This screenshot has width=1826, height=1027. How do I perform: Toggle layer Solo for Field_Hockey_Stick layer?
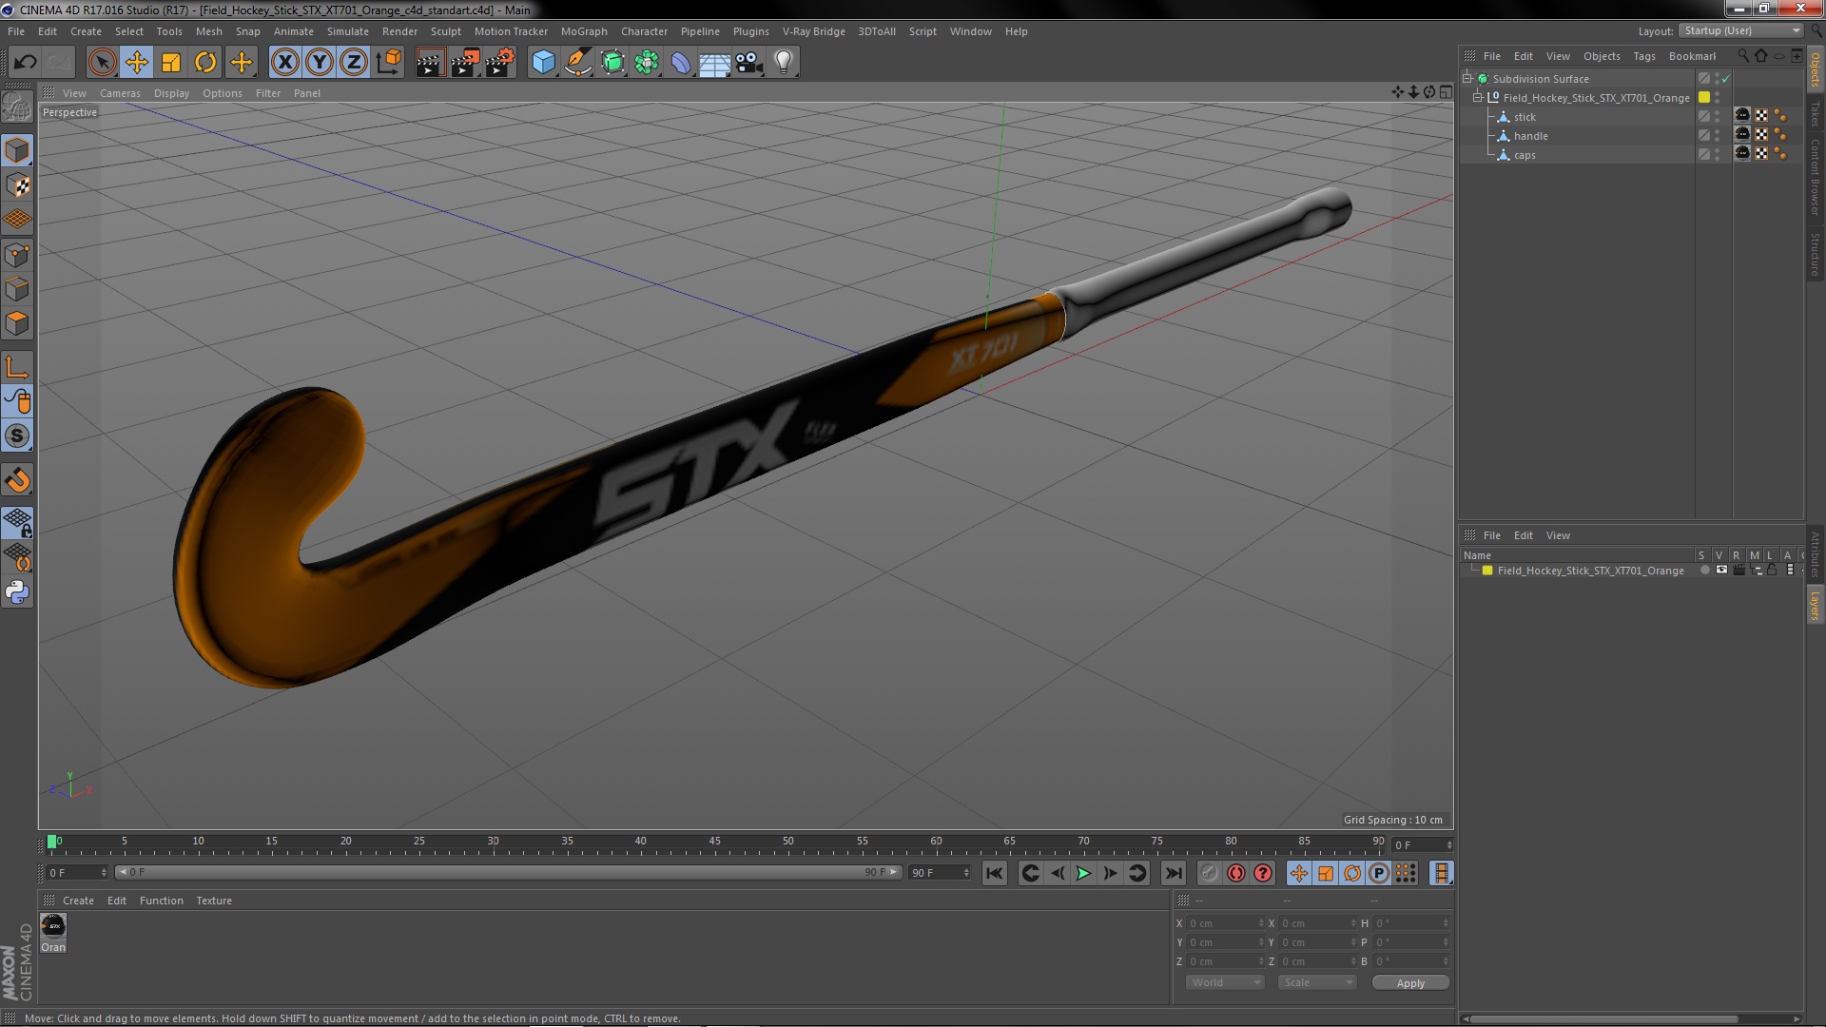tap(1704, 571)
